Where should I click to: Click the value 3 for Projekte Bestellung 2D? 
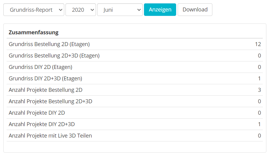(x=259, y=90)
